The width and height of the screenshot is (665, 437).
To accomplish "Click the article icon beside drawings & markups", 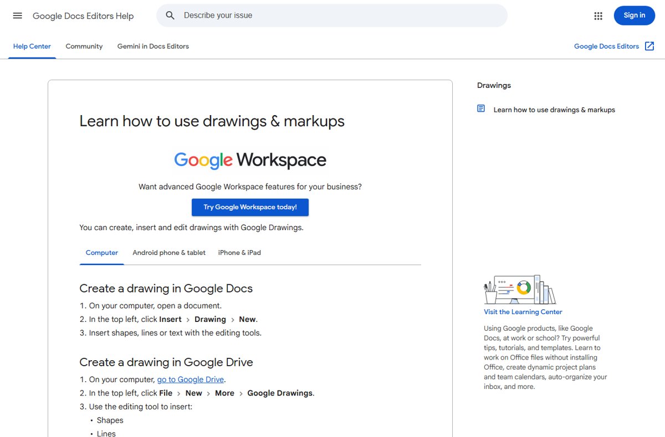I will click(x=481, y=108).
